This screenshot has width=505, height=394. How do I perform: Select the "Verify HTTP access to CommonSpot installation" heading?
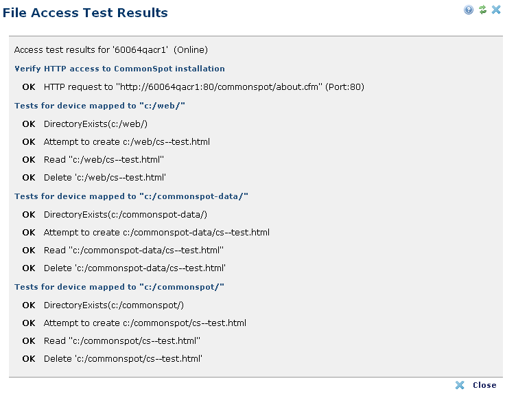pos(119,69)
